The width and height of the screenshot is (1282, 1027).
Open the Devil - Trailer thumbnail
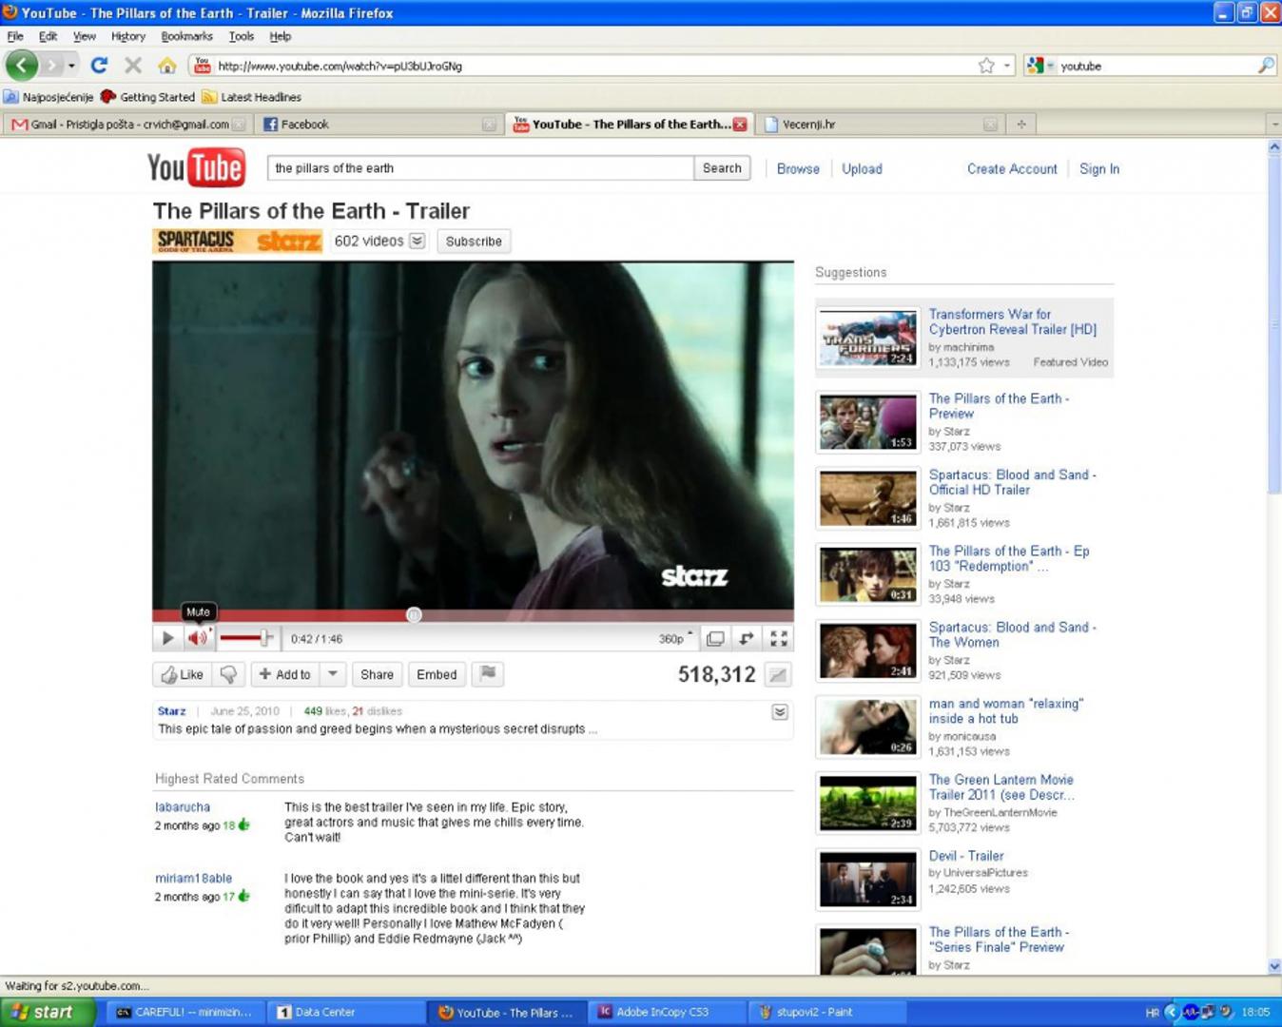(x=868, y=880)
